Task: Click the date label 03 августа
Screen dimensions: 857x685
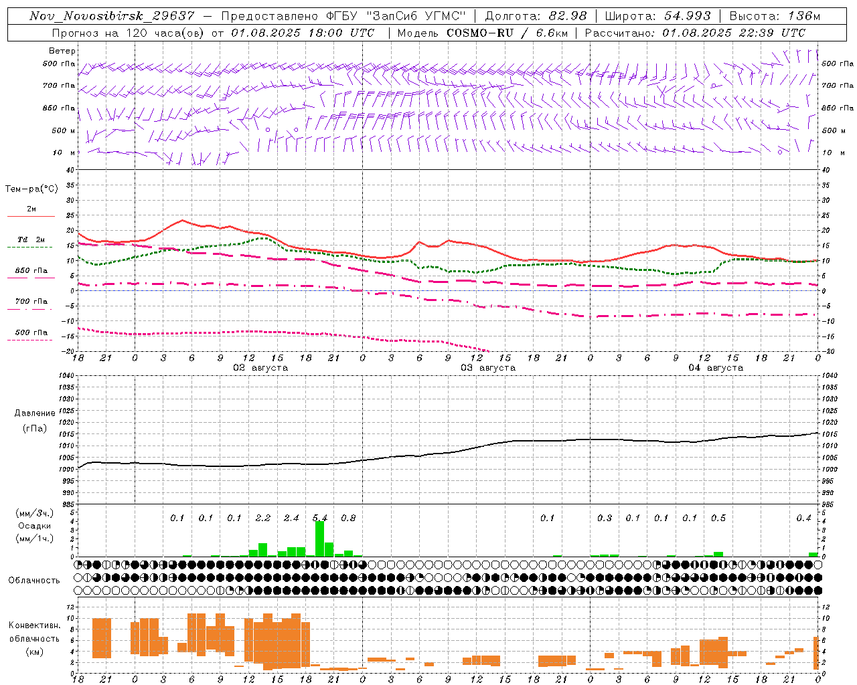Action: [488, 368]
